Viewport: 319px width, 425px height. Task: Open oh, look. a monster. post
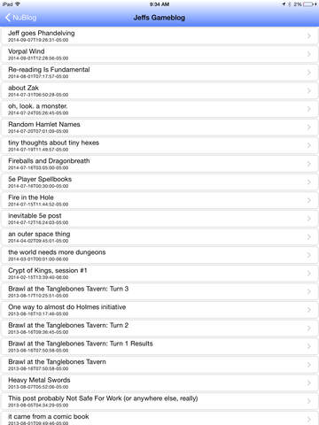point(159,109)
